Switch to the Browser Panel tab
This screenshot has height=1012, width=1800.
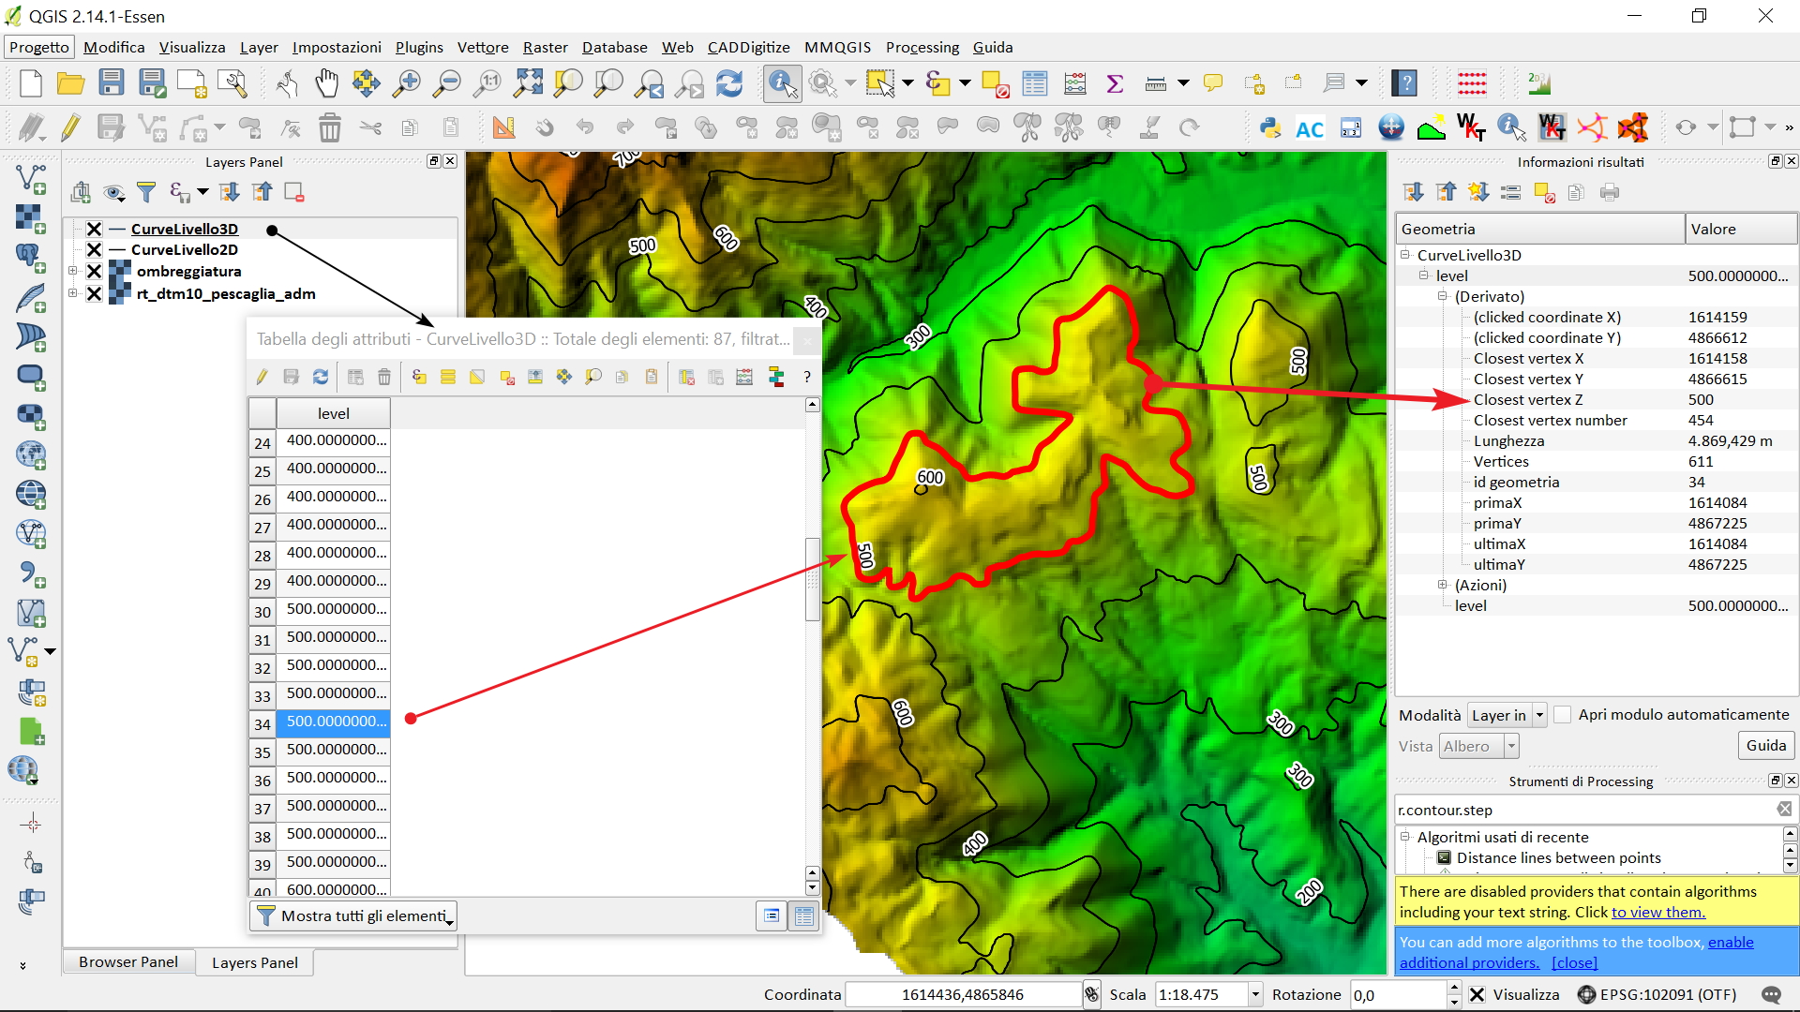128,962
